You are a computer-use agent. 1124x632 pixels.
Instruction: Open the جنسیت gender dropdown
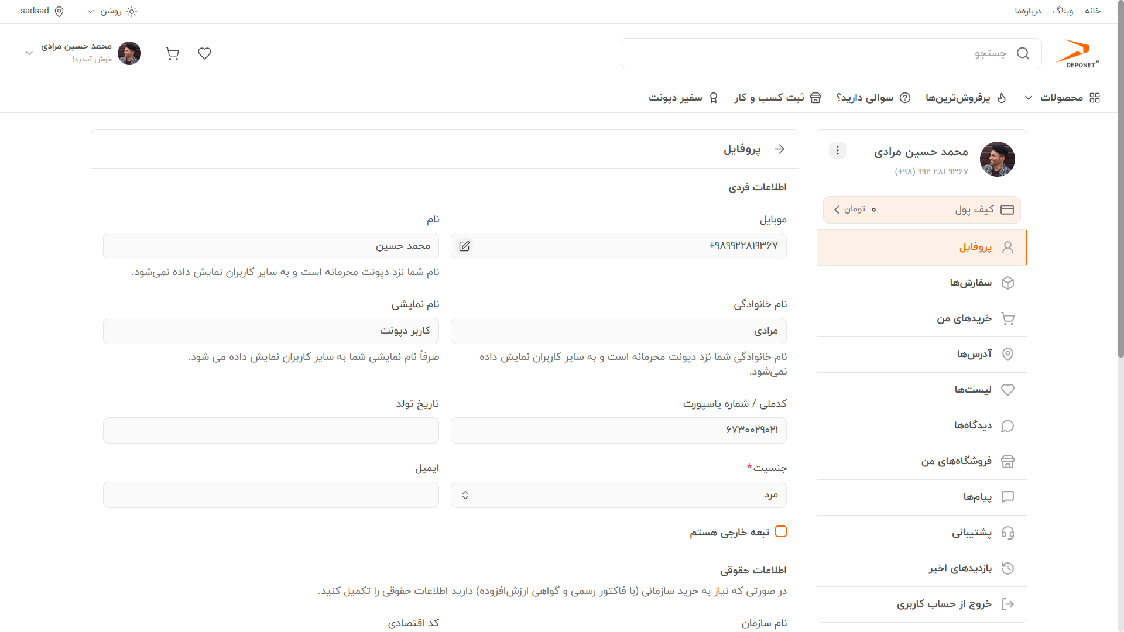tap(619, 495)
